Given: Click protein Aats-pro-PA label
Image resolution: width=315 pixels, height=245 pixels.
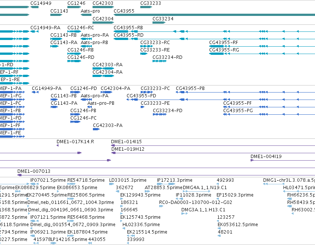Looking at the screenshot, I should (x=94, y=96).
